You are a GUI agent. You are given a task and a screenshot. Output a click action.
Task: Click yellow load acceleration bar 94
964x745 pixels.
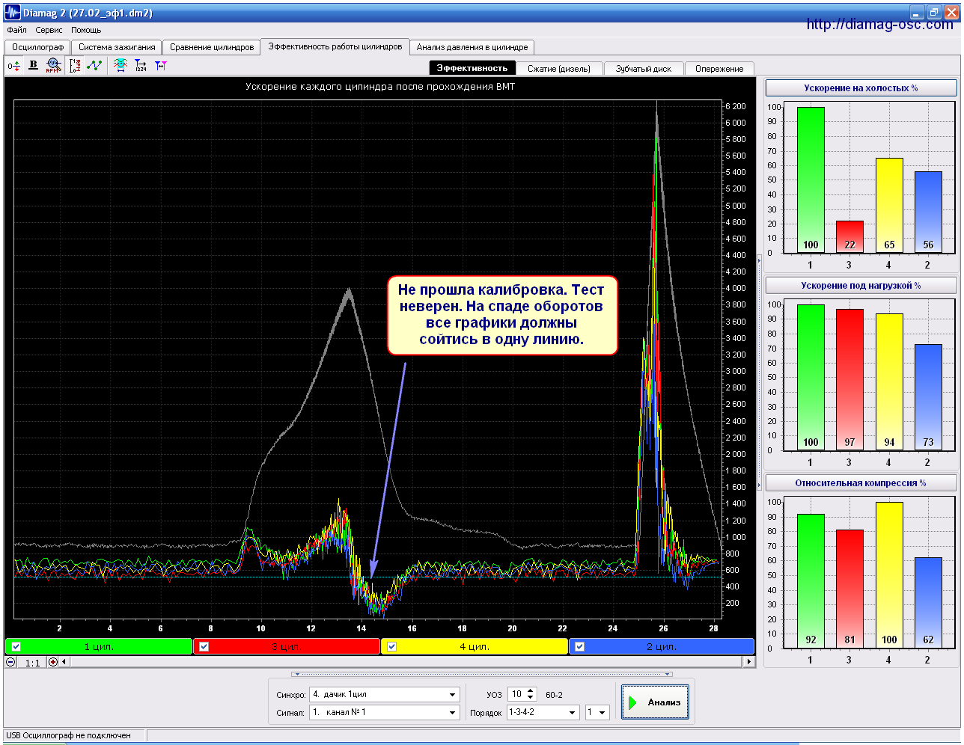tap(889, 382)
